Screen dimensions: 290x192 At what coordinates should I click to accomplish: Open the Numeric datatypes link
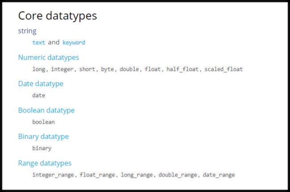pos(49,57)
